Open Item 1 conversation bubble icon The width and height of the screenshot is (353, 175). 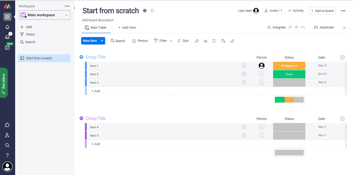(244, 65)
